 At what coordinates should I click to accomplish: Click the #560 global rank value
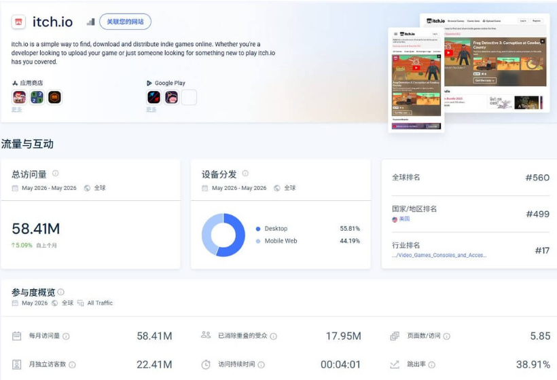click(x=537, y=177)
